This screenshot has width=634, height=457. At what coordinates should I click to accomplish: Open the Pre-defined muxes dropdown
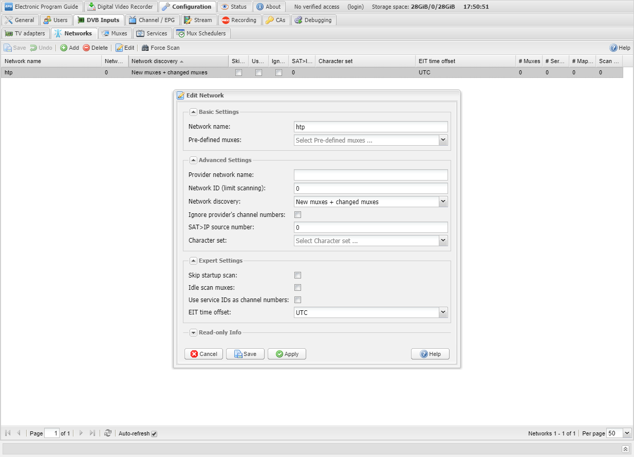tap(443, 140)
